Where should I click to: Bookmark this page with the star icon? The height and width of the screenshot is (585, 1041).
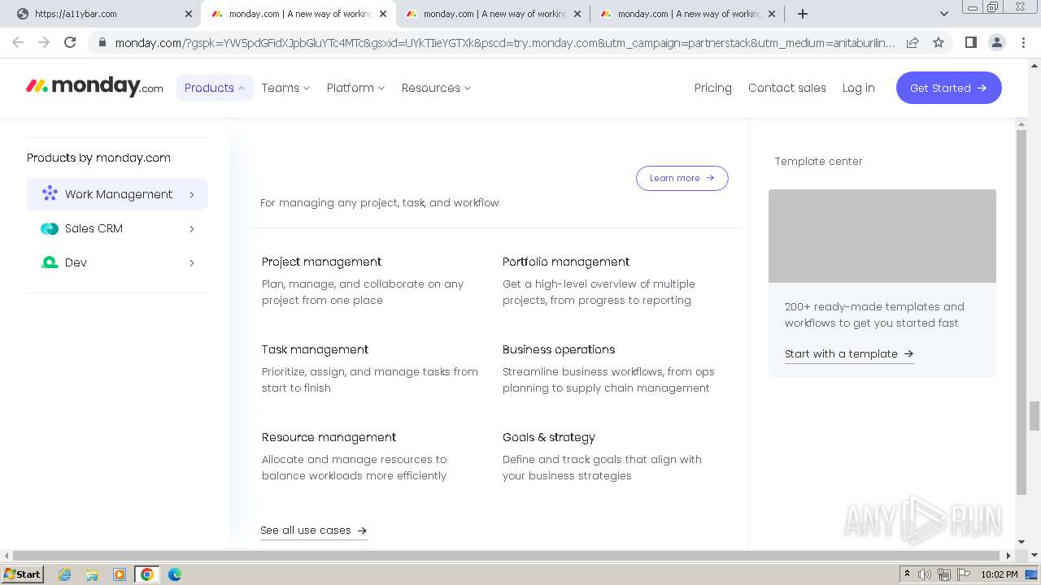[x=939, y=42]
